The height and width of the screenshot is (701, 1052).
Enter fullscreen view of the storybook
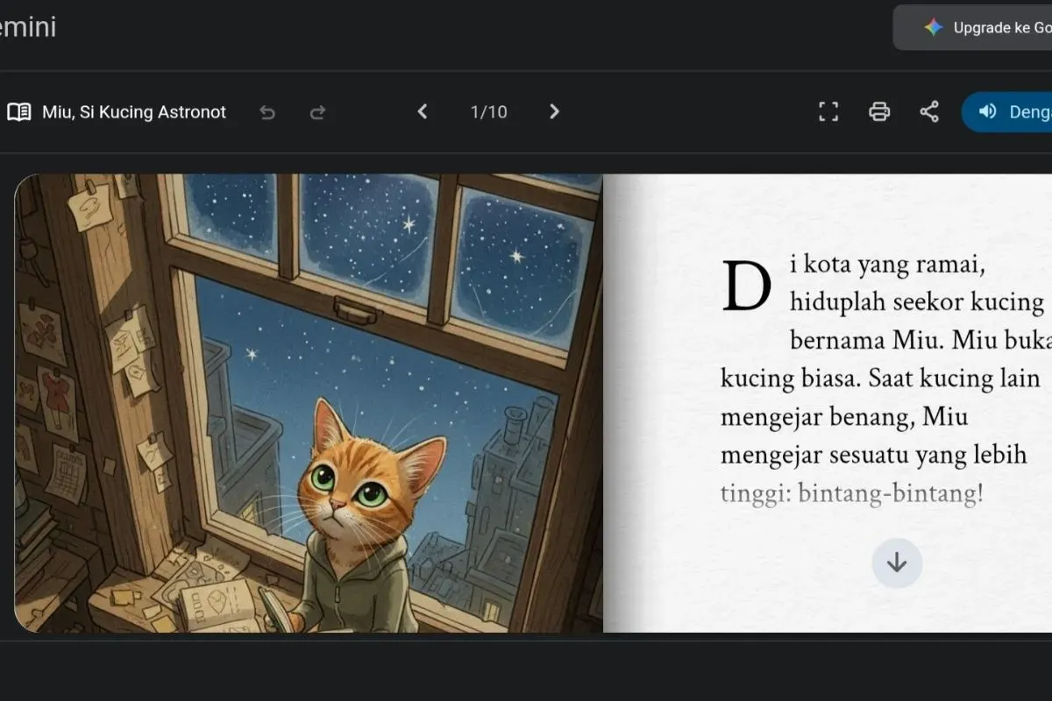[828, 111]
